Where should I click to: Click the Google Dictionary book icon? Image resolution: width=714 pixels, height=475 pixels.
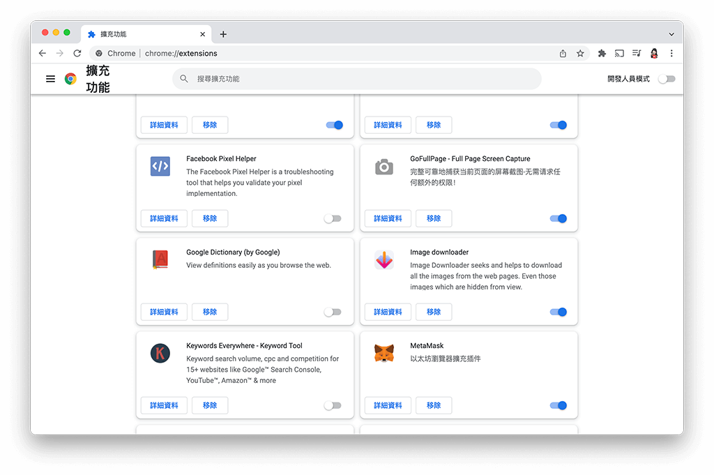point(160,259)
